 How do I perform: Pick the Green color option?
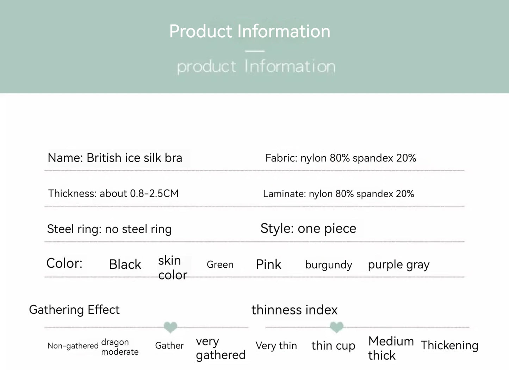pos(220,264)
